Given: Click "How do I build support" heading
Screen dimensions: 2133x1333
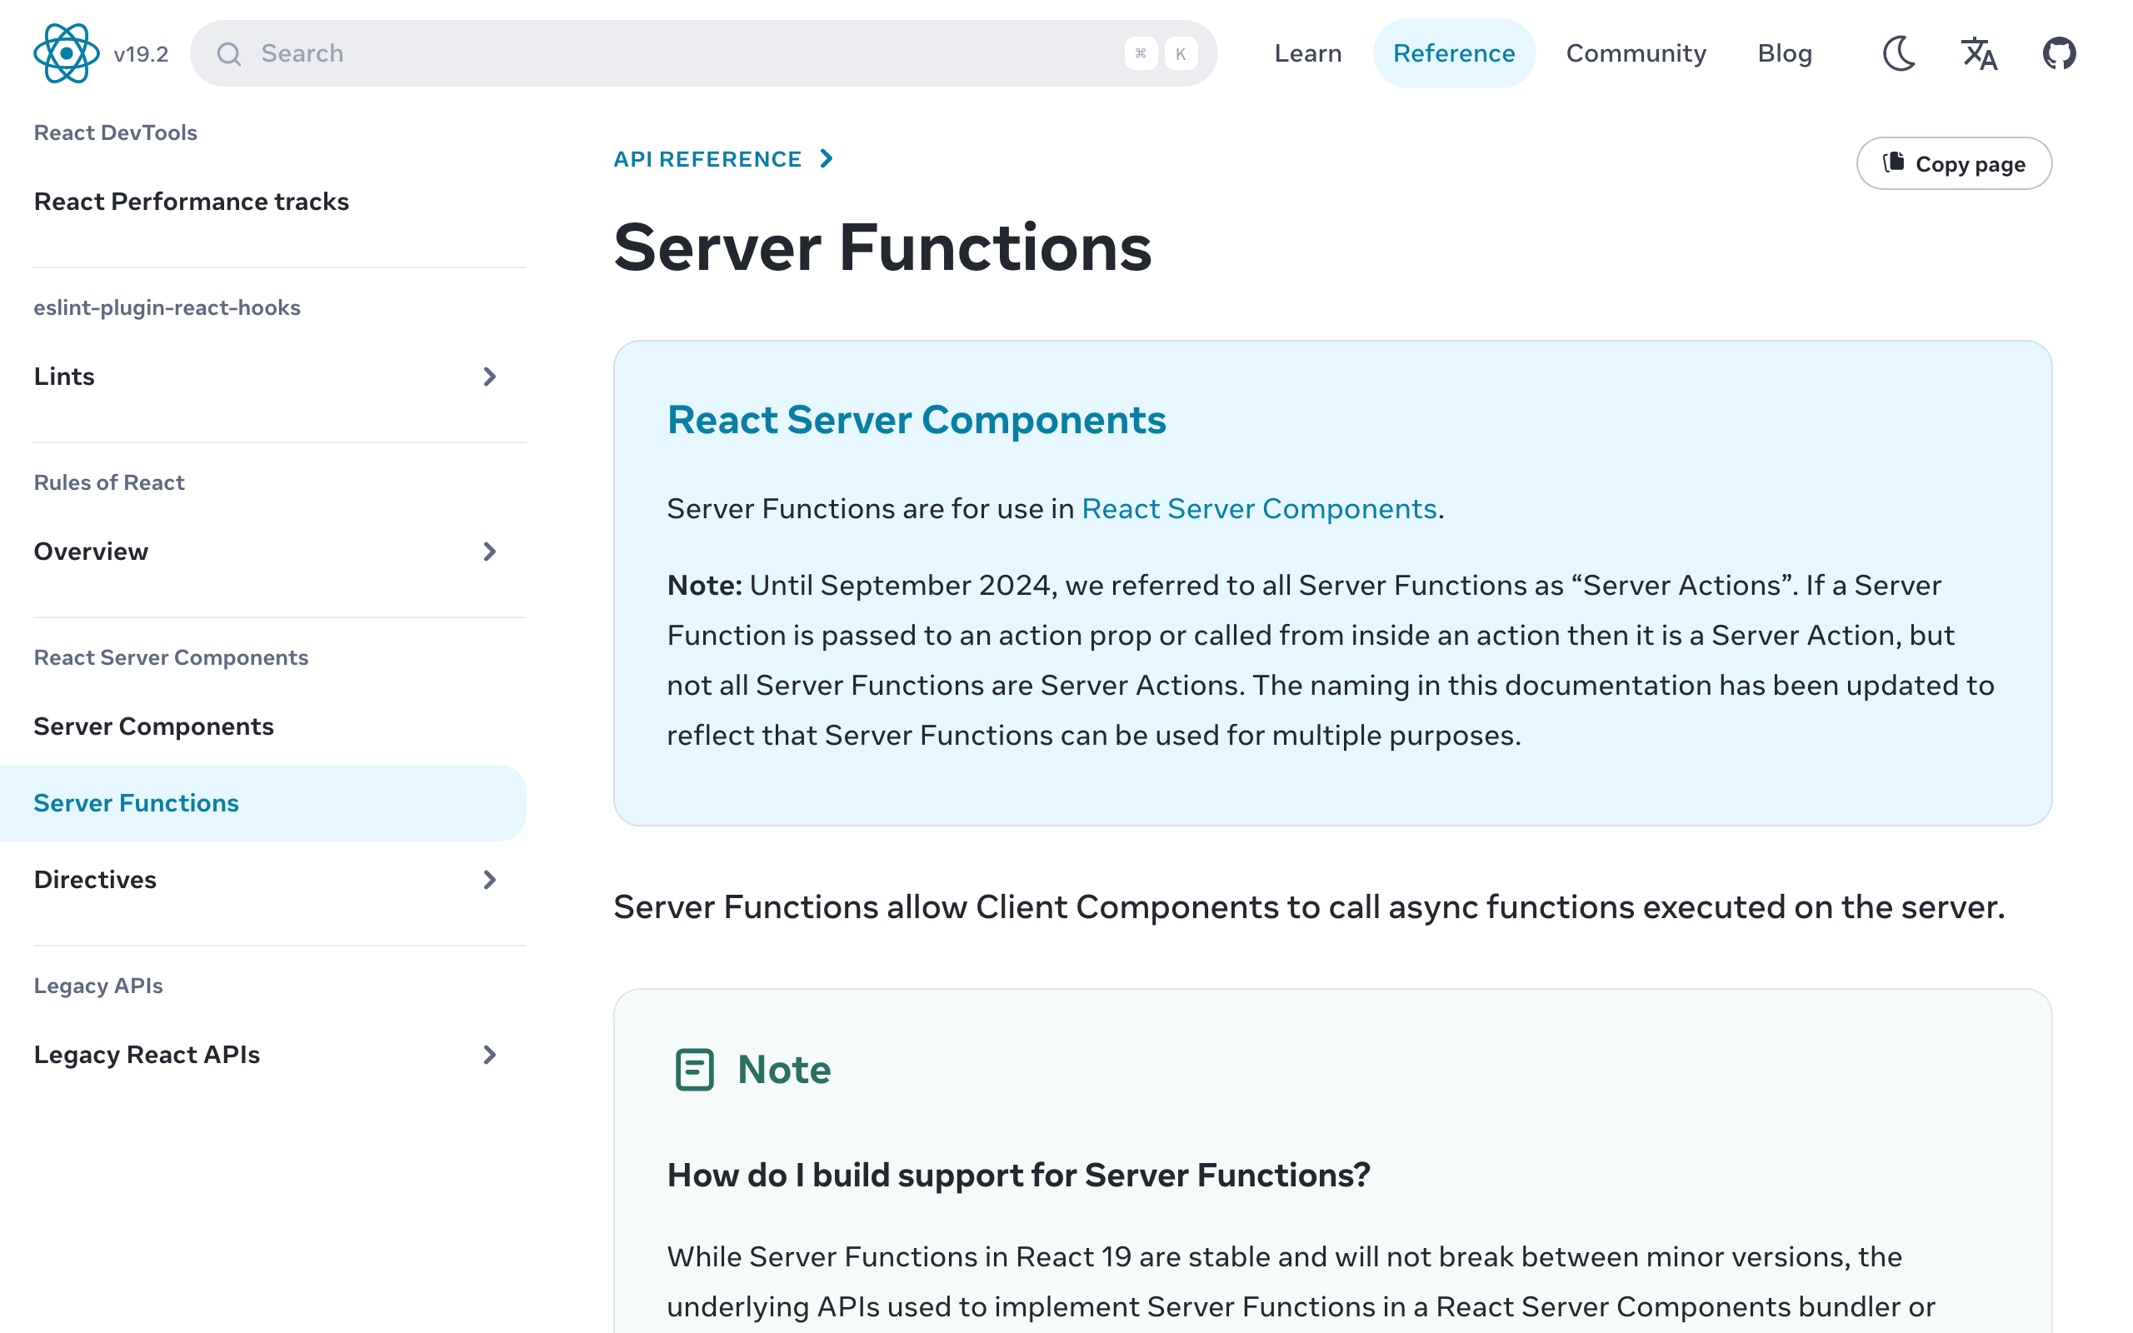Looking at the screenshot, I should 1018,1176.
